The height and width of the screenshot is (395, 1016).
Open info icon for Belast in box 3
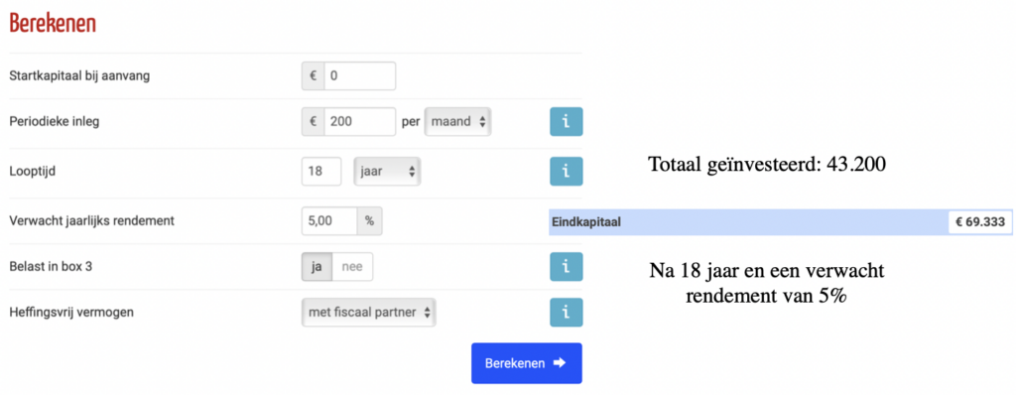click(567, 267)
